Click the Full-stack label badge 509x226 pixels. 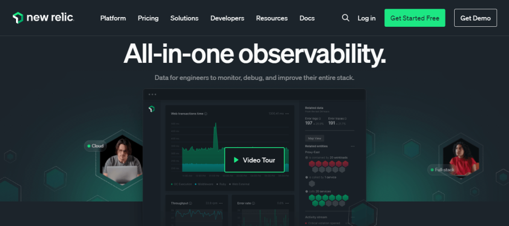[x=442, y=169]
